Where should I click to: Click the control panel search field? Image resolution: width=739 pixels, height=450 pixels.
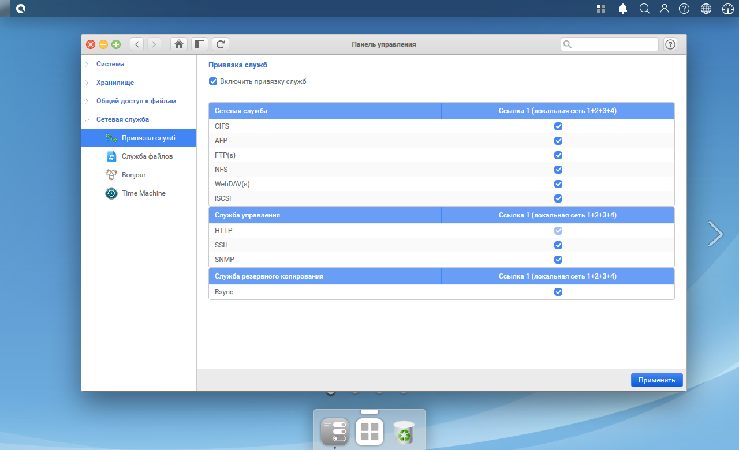pyautogui.click(x=610, y=44)
